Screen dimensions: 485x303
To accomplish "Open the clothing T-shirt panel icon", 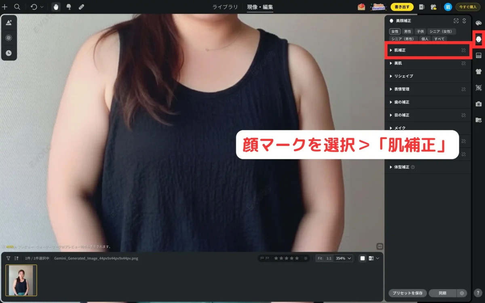I will coord(479,72).
